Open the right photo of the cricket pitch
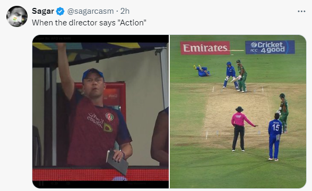The height and width of the screenshot is (191, 312). point(238,112)
